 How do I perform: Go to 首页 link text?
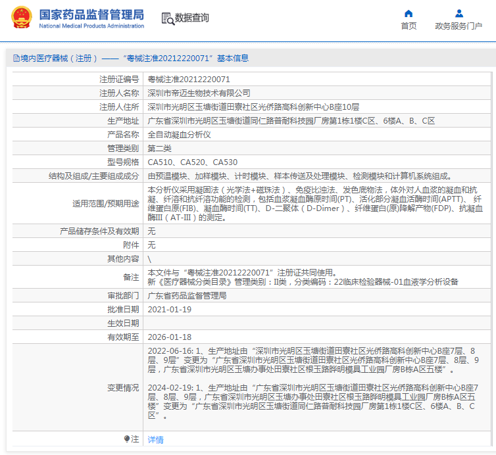pos(409,26)
